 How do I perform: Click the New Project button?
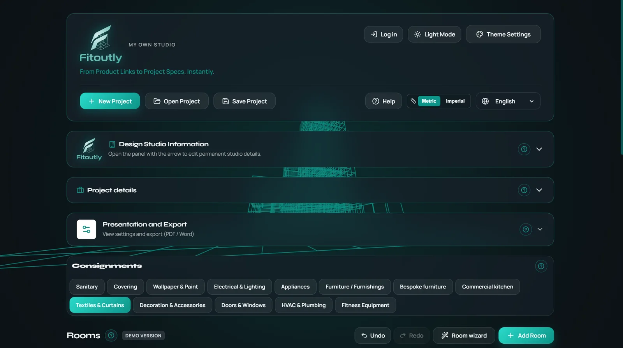[x=110, y=101]
